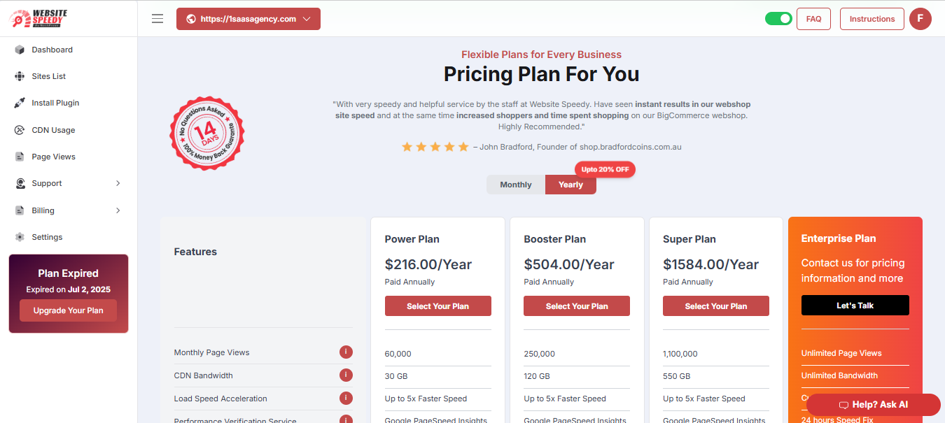Click the Install Plugin plug icon
Image resolution: width=945 pixels, height=423 pixels.
tap(20, 103)
